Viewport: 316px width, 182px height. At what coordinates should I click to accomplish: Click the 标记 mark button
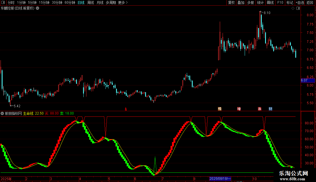[x=290, y=3]
